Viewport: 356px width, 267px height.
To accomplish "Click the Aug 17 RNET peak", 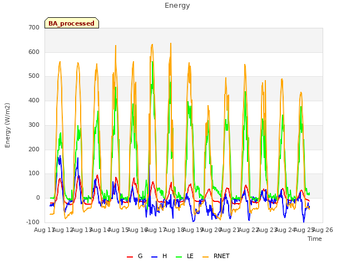I will tap(152, 44).
